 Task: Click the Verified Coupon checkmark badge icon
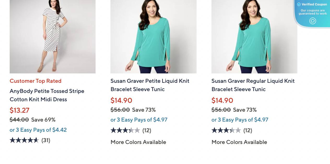coord(298,4)
